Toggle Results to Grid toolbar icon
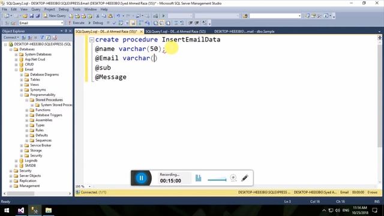 click(x=162, y=23)
